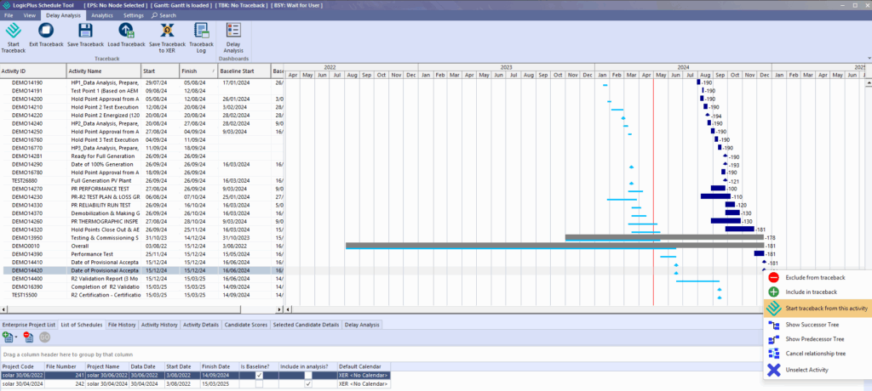This screenshot has height=391, width=872.
Task: Toggle Is Baseline for solar 30/06/2022
Action: (259, 375)
